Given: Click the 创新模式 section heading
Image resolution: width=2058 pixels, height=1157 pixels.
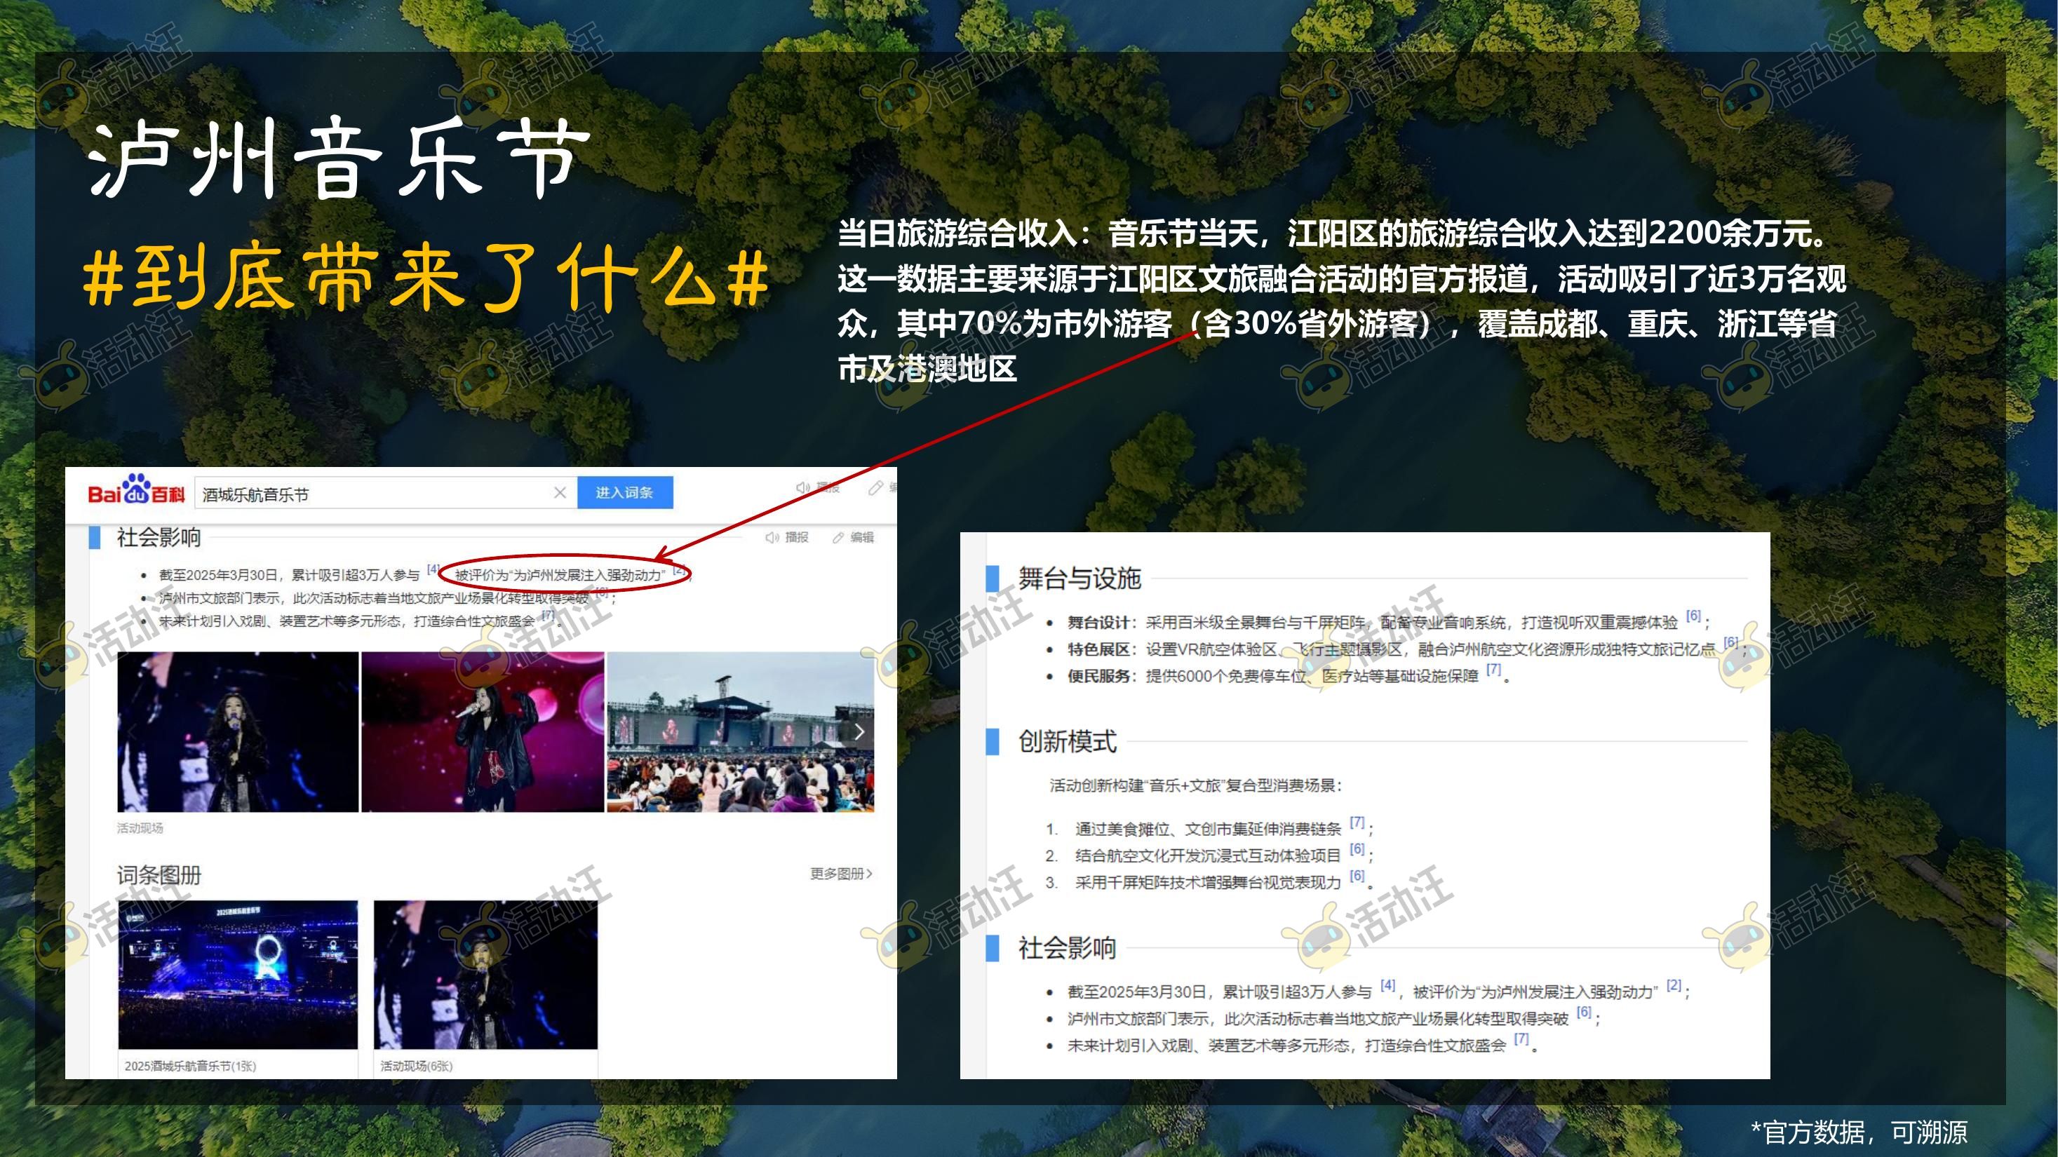Looking at the screenshot, I should 1067,741.
